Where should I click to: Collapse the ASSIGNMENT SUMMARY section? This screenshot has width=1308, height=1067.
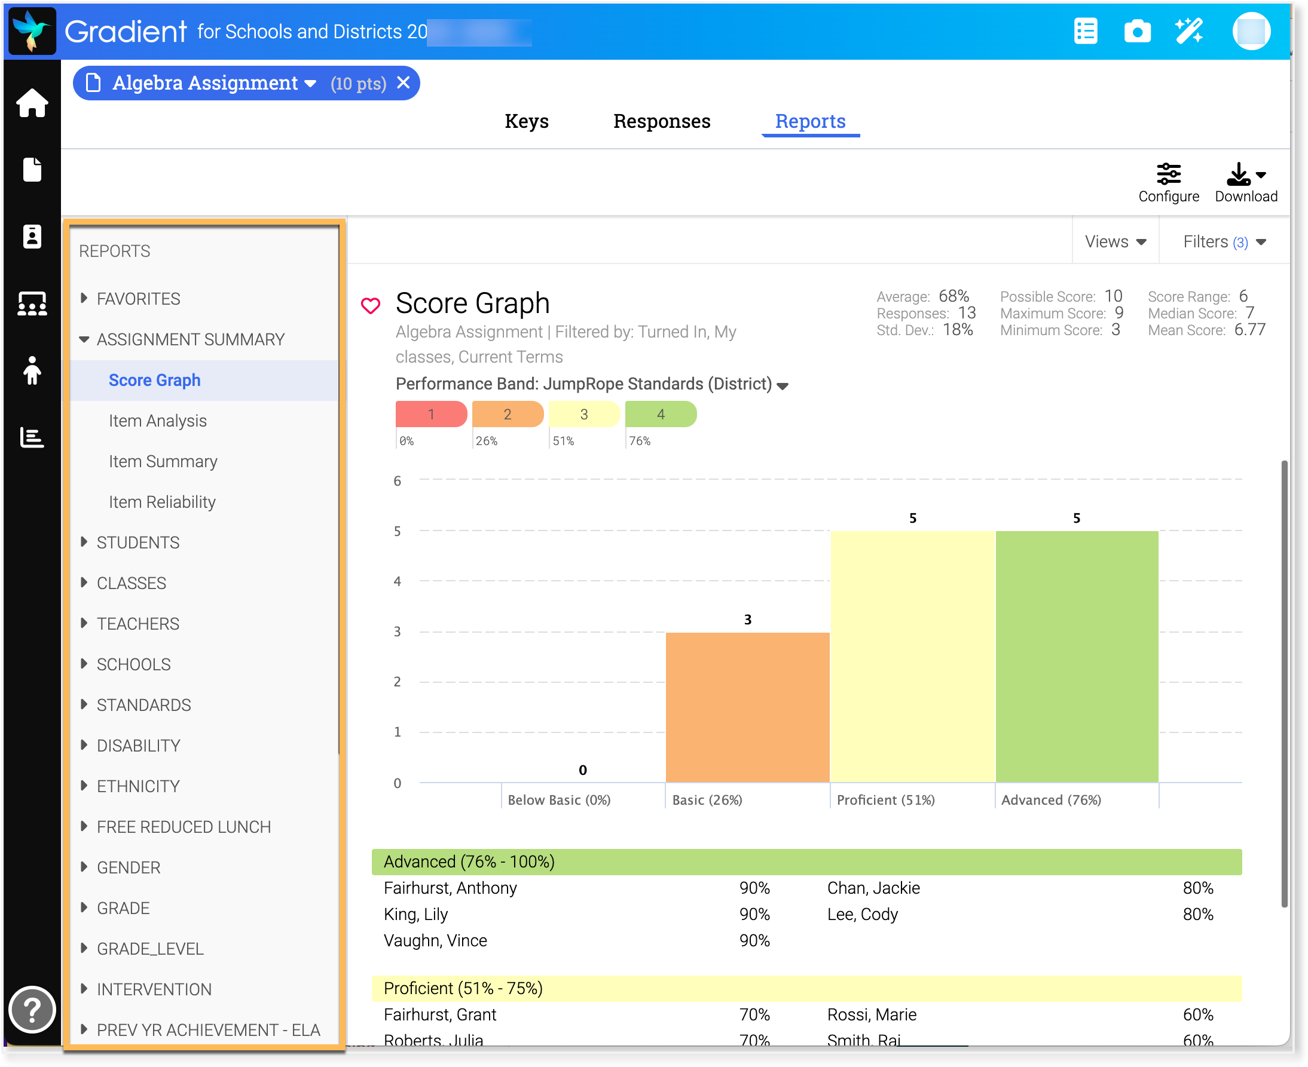click(x=84, y=339)
